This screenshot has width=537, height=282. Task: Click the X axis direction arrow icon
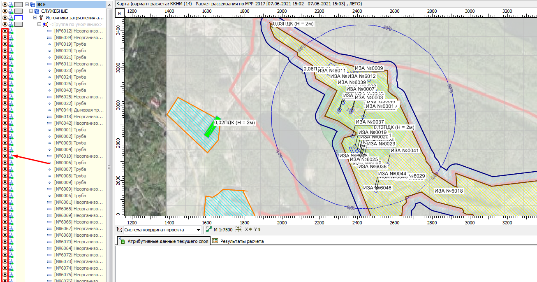pos(248,230)
